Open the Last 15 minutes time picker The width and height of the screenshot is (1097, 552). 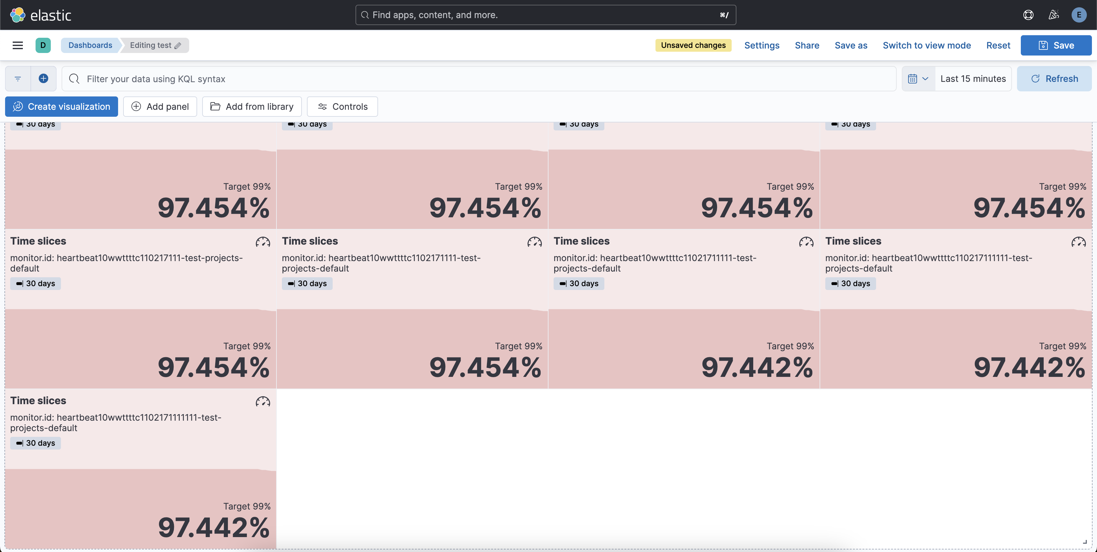pos(973,79)
